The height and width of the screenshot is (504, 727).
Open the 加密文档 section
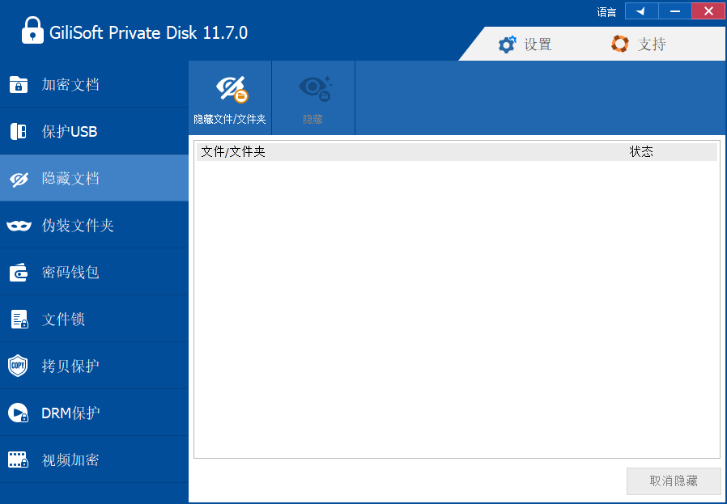94,84
